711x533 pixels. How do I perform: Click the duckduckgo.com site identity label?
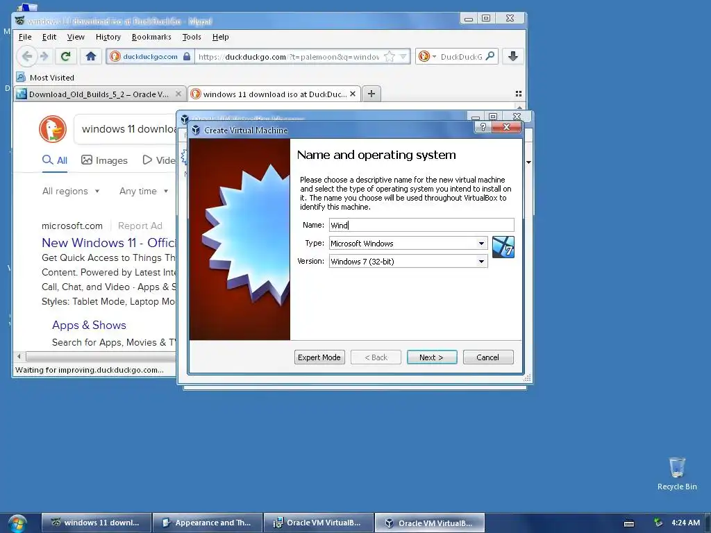[150, 56]
